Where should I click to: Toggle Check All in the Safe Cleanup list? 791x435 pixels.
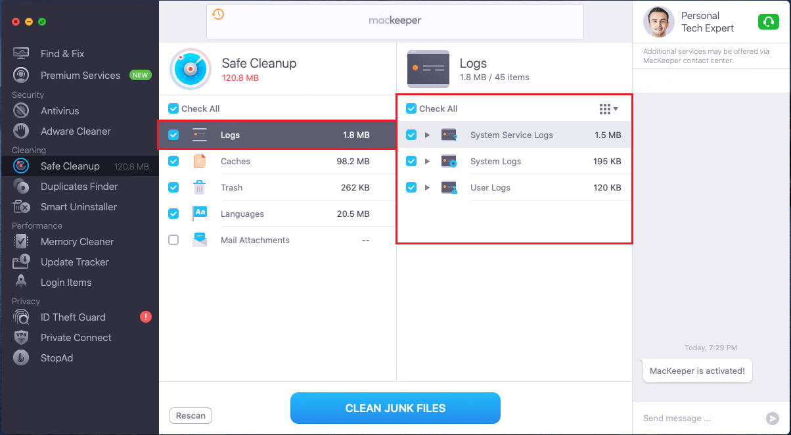pyautogui.click(x=173, y=108)
